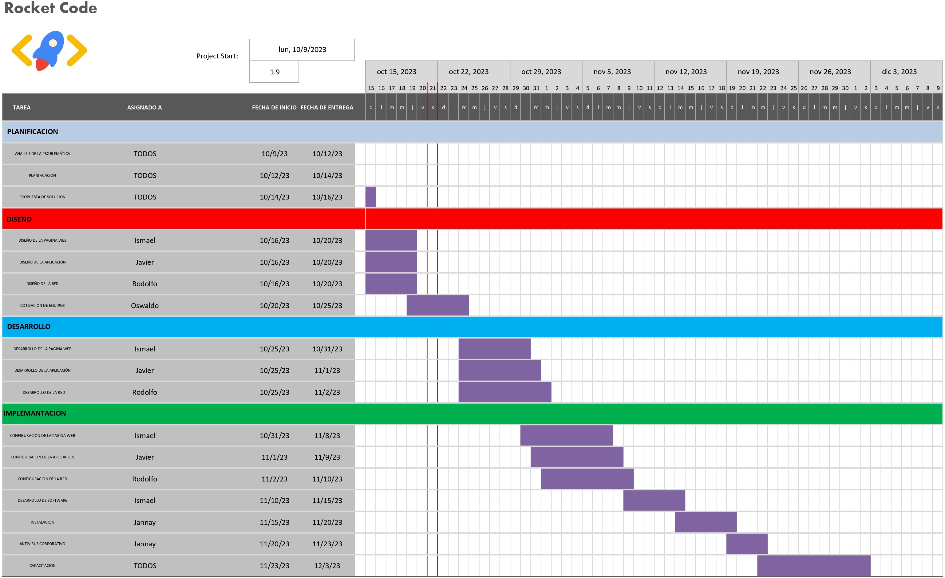This screenshot has height=578, width=945.
Task: Select the TAREA column header
Action: [22, 107]
